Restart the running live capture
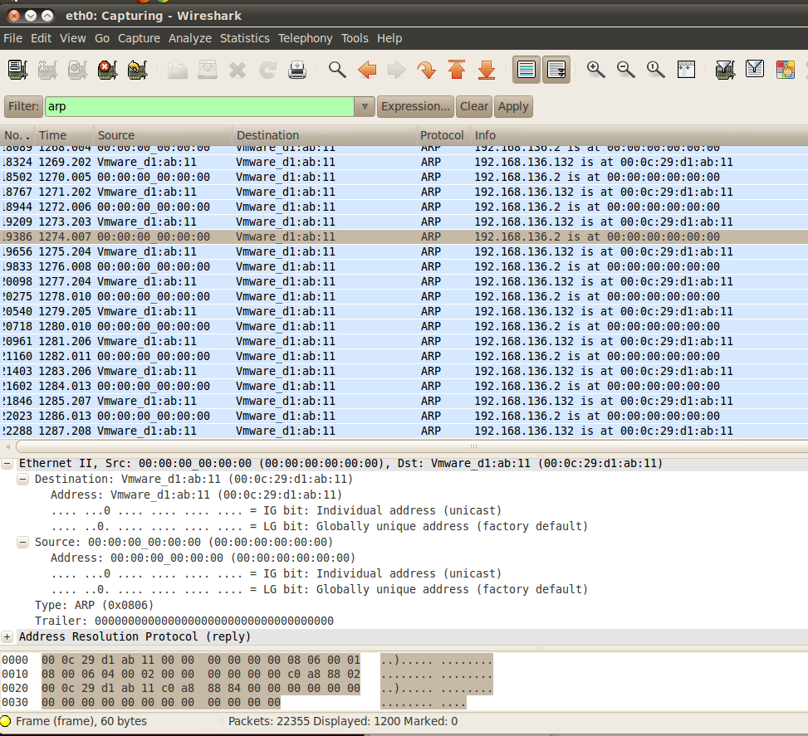Image resolution: width=808 pixels, height=736 pixels. 138,70
